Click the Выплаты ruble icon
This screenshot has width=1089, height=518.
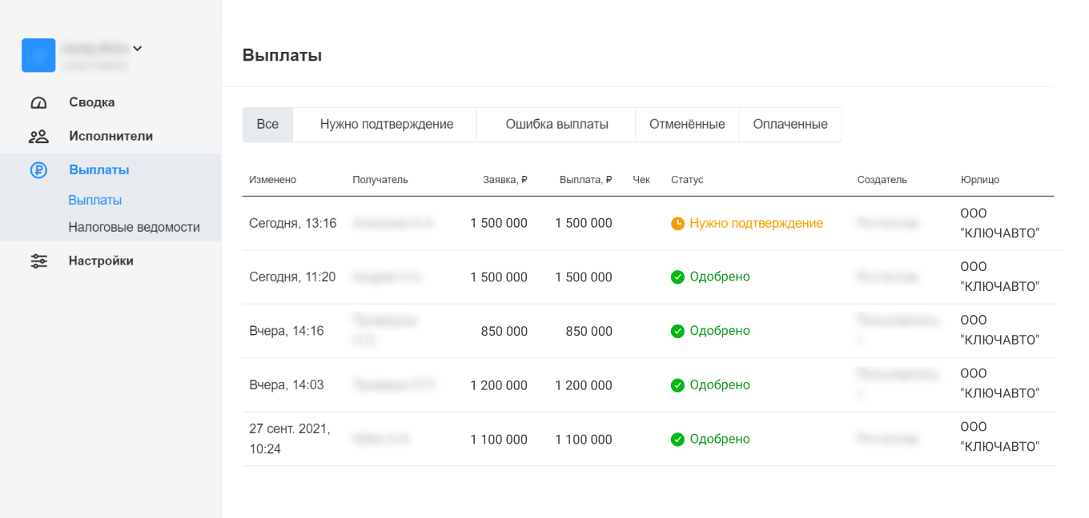(x=38, y=170)
